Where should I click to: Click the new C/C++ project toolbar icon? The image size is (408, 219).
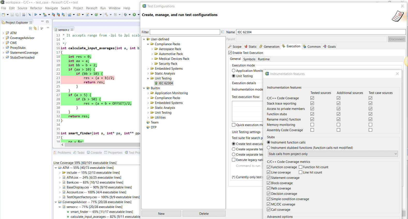click(69, 15)
